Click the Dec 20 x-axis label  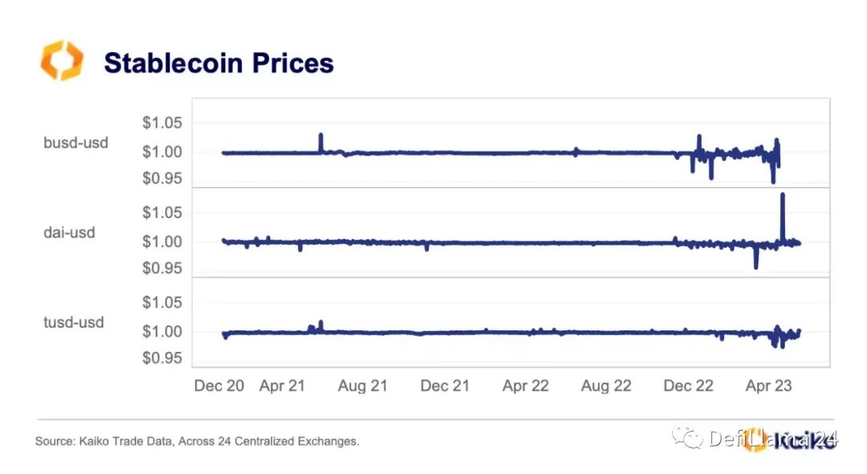point(219,386)
